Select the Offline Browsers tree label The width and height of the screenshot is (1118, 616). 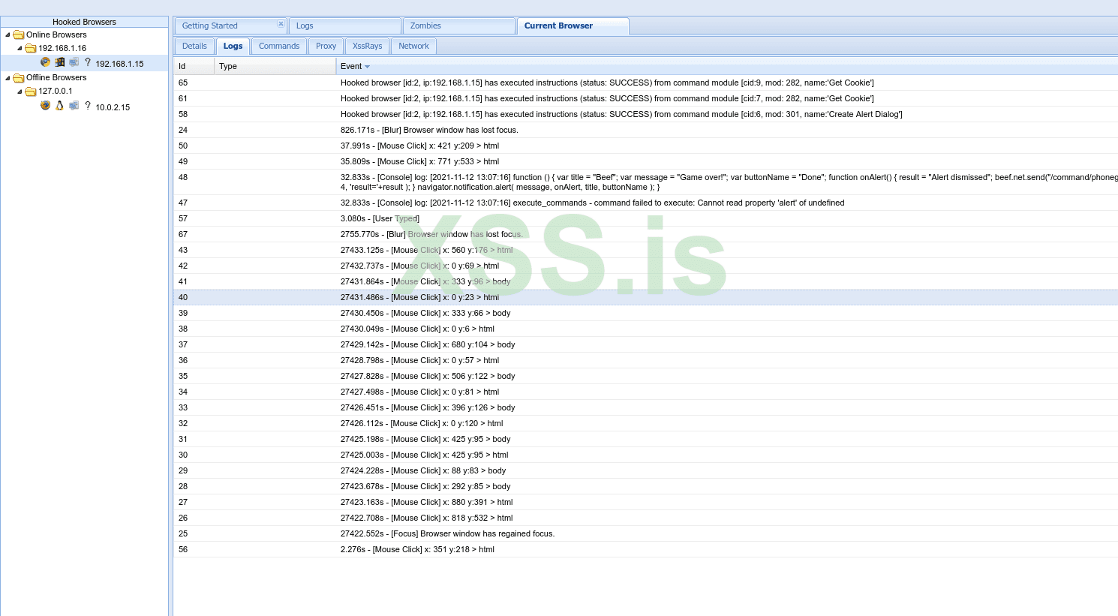[x=56, y=77]
